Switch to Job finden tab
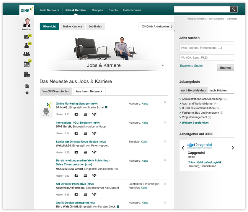 95,26
